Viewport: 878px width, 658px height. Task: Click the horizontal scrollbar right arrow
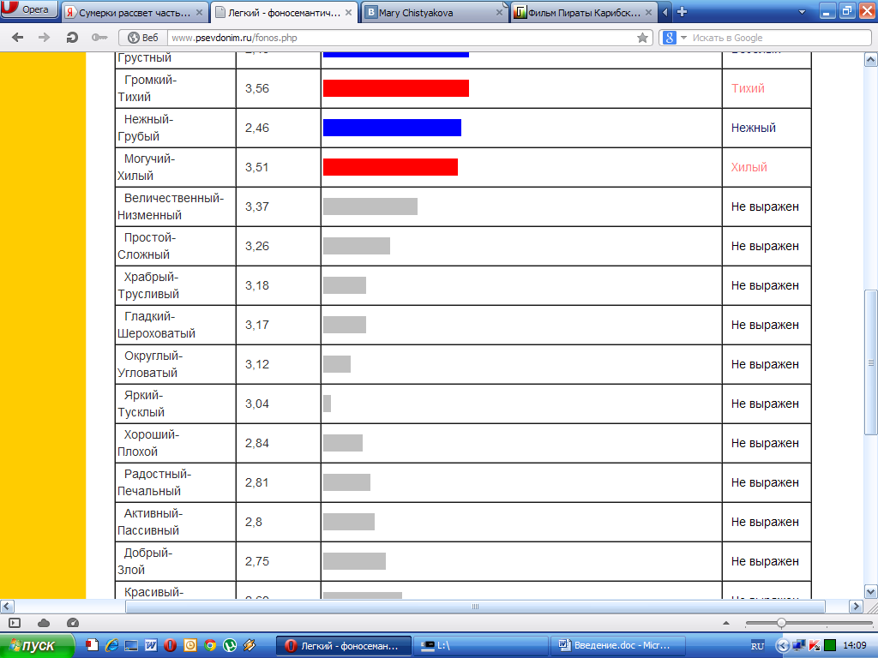coord(856,606)
